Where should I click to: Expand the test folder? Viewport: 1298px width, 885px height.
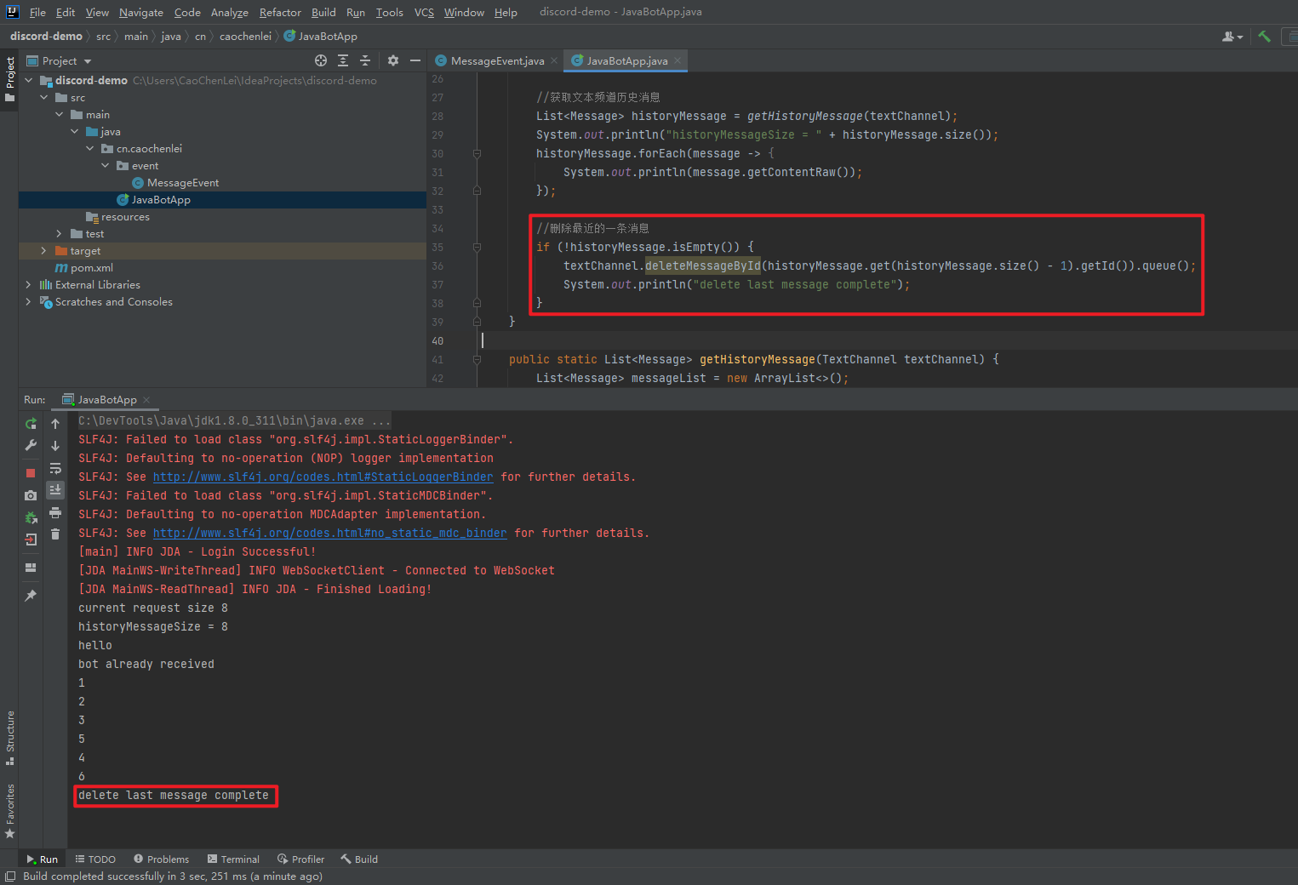coord(60,234)
